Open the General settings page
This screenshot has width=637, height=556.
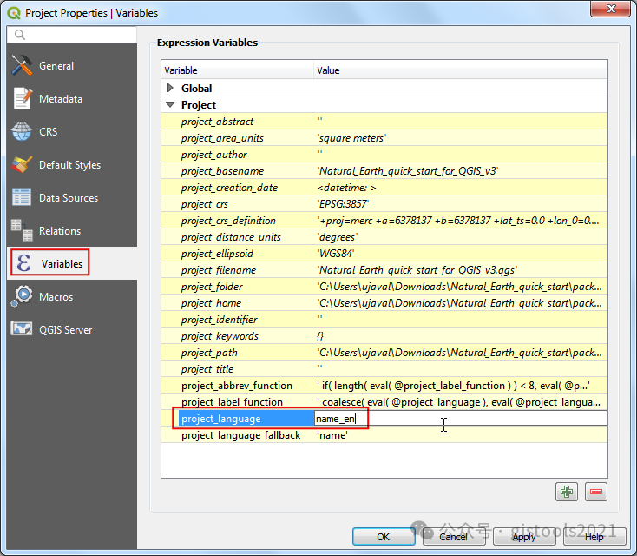point(56,65)
